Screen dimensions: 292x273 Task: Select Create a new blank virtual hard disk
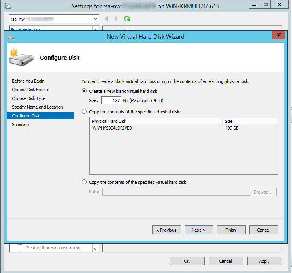84,91
